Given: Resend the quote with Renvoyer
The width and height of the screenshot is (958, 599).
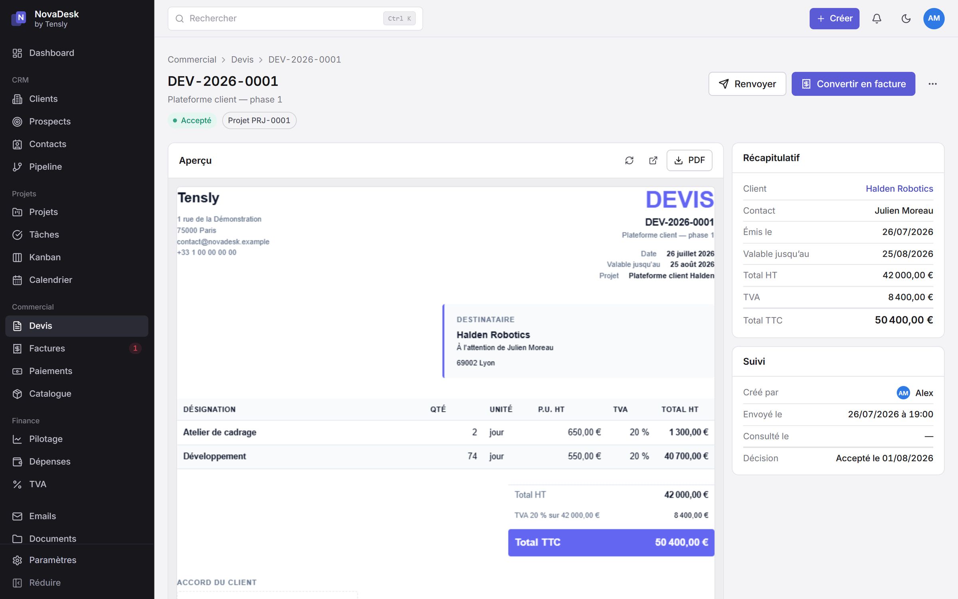Looking at the screenshot, I should [747, 84].
